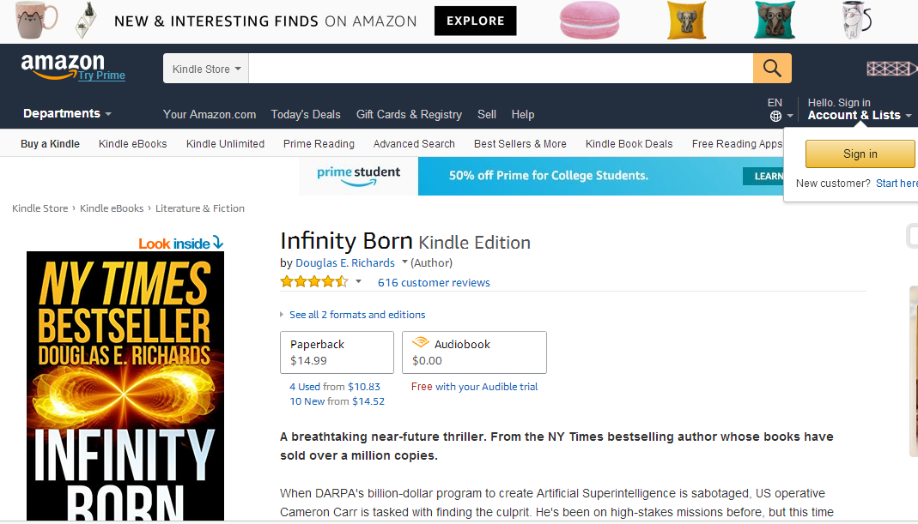Image resolution: width=918 pixels, height=524 pixels.
Task: Click the orange search magnifier button
Action: point(772,69)
